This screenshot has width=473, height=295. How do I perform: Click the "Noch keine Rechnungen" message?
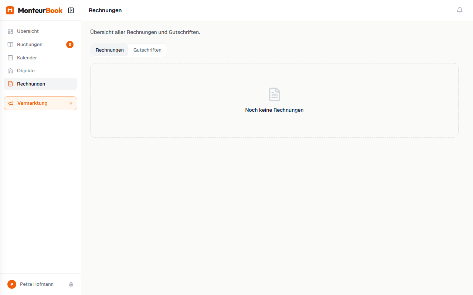tap(274, 110)
